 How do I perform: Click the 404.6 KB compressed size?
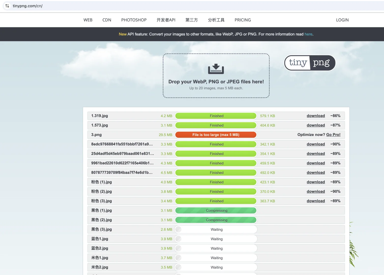pyautogui.click(x=268, y=125)
